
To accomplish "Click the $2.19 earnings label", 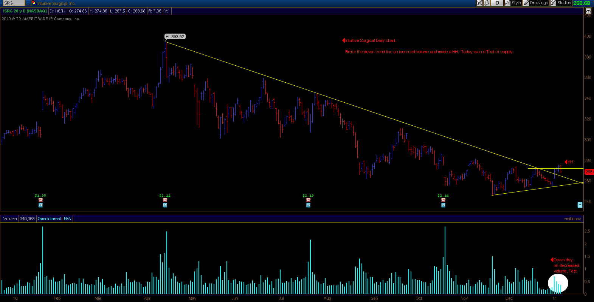I will pos(308,196).
